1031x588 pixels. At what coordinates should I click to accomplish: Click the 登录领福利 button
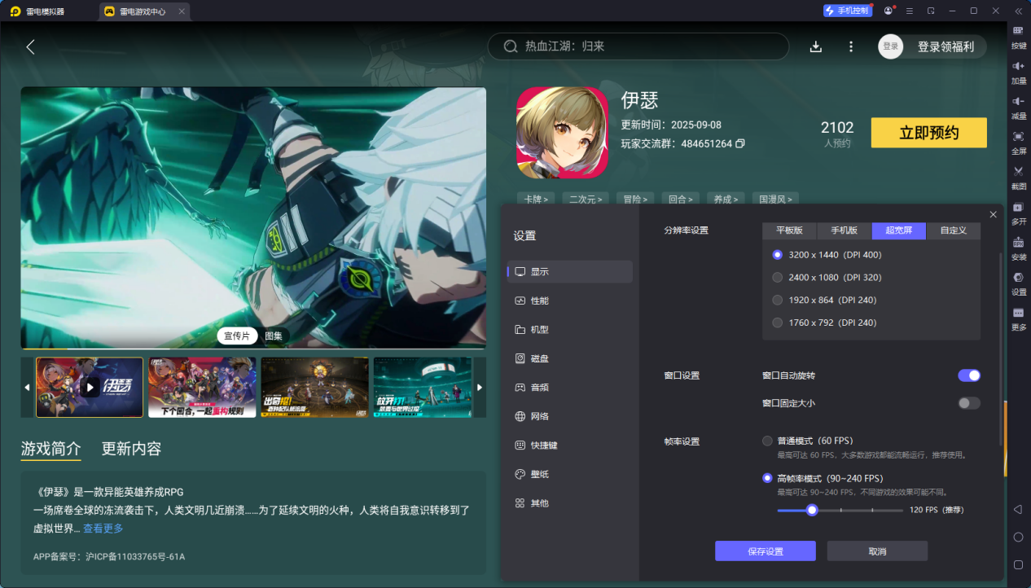coord(945,46)
